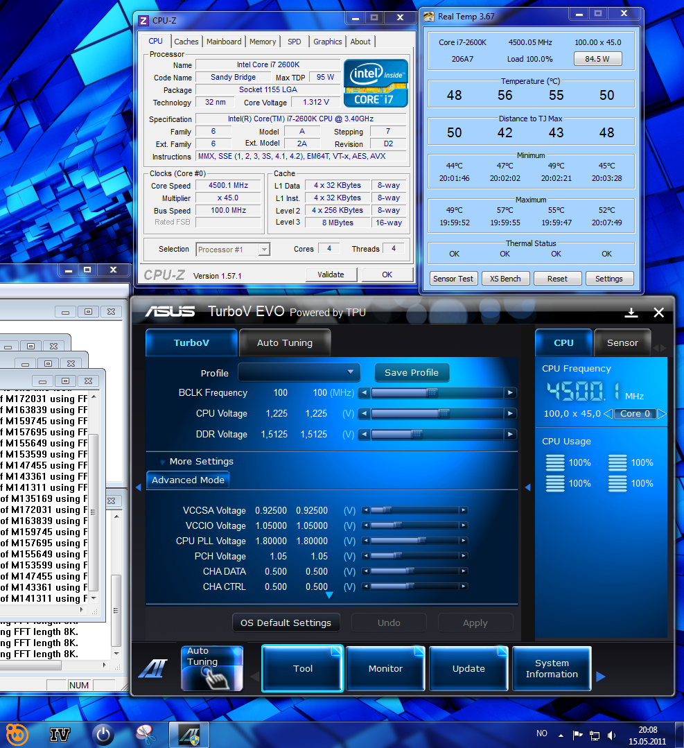The image size is (684, 748).
Task: Click the clock showing 20:08
Action: point(647,730)
